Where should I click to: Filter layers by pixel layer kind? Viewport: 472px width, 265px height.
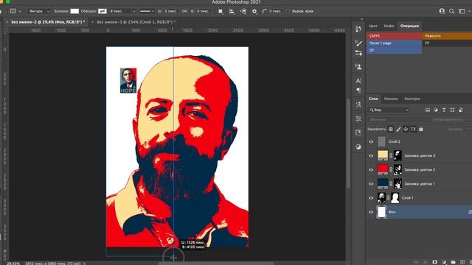[x=428, y=110]
